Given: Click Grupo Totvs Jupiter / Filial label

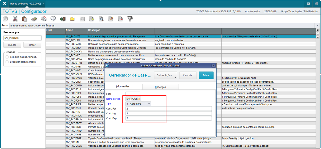Looking at the screenshot, I should click(x=300, y=12).
